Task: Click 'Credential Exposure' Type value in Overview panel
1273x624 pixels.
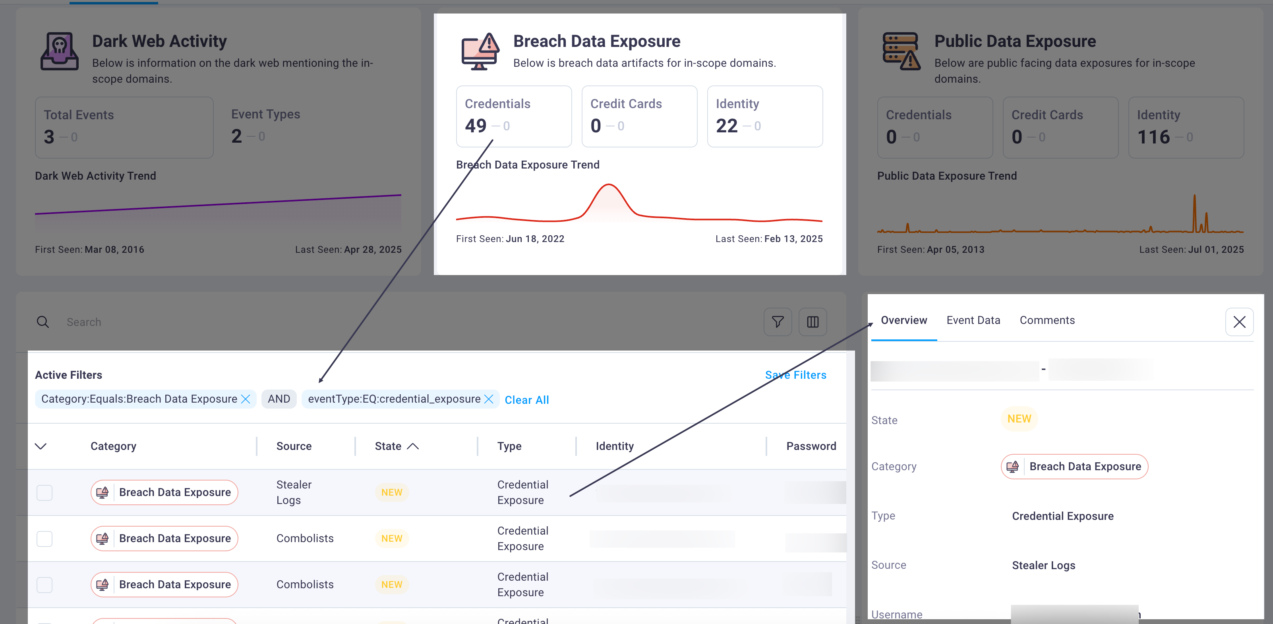Action: click(x=1062, y=516)
